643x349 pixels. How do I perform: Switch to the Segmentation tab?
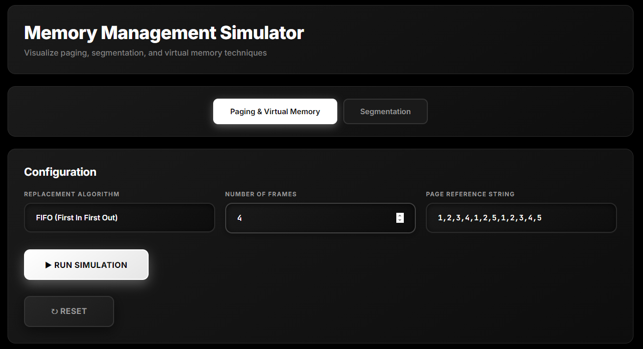pos(385,112)
